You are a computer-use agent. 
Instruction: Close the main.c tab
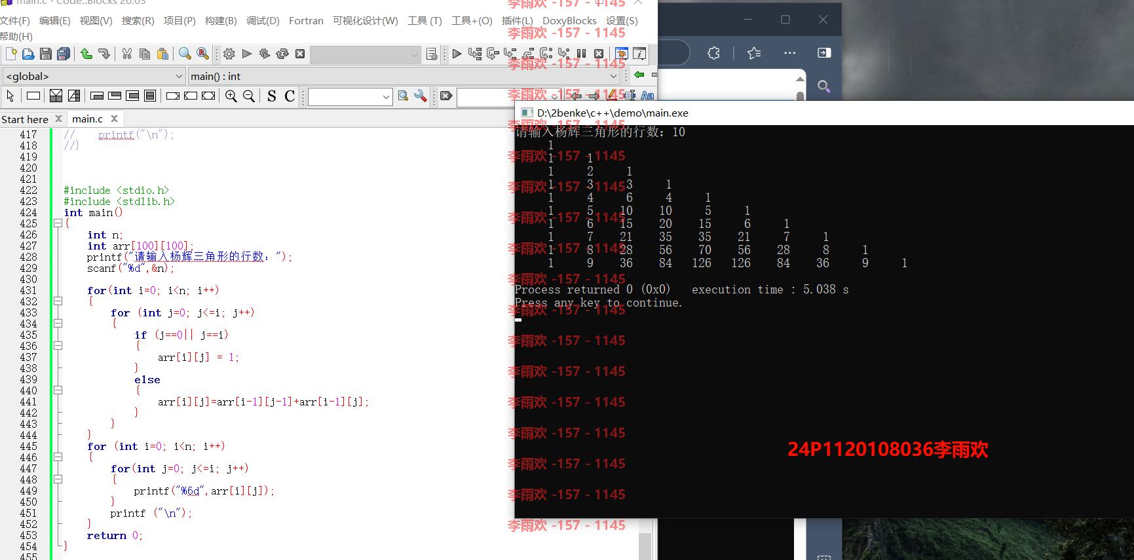(114, 119)
